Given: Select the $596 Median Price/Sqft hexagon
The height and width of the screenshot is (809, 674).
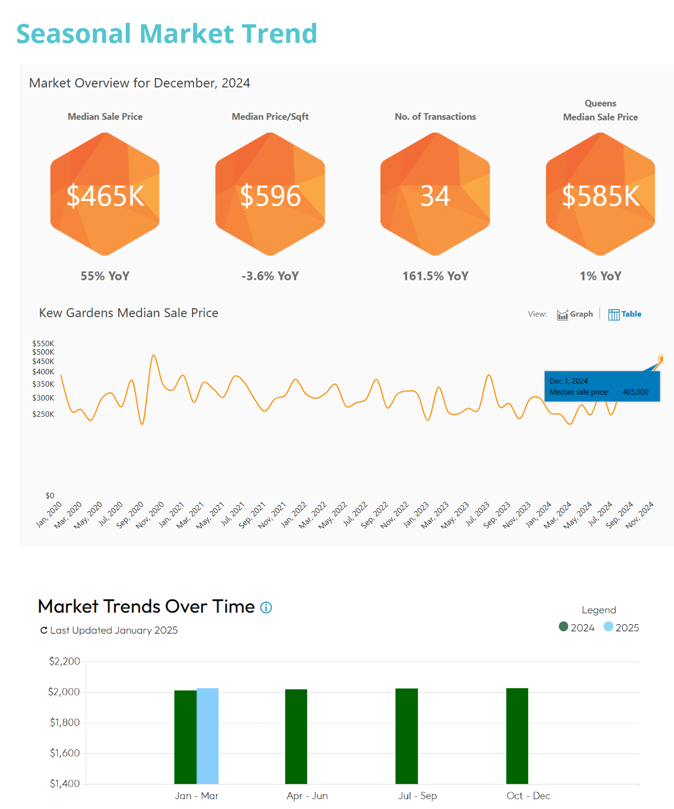Looking at the screenshot, I should (x=270, y=194).
